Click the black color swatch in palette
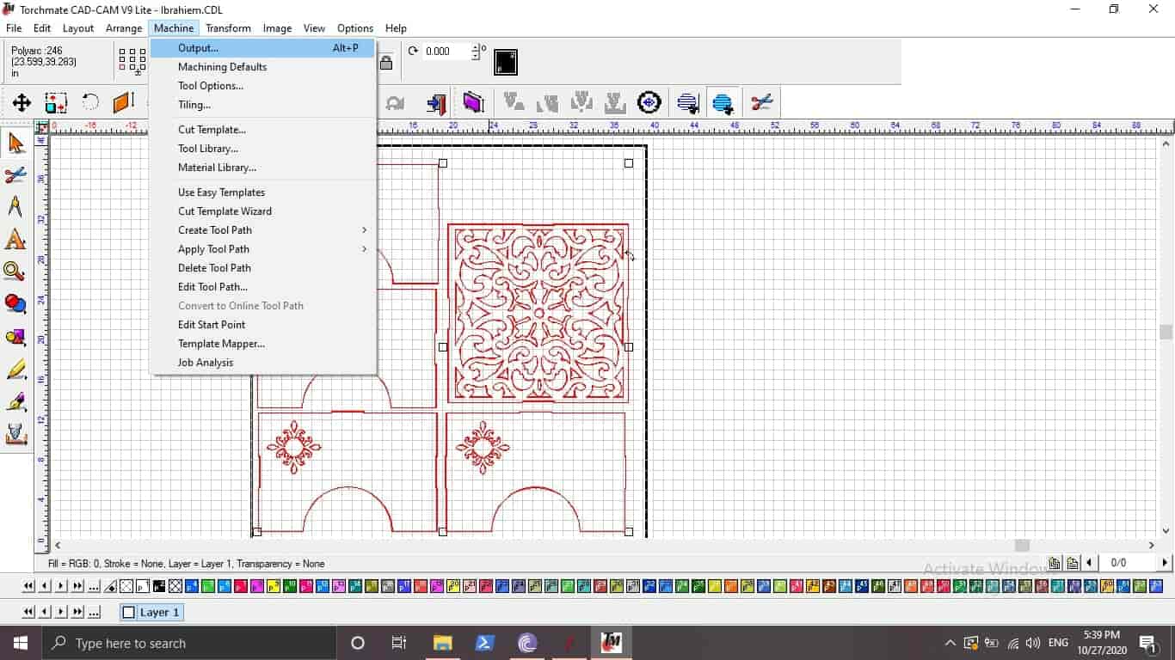 point(159,586)
